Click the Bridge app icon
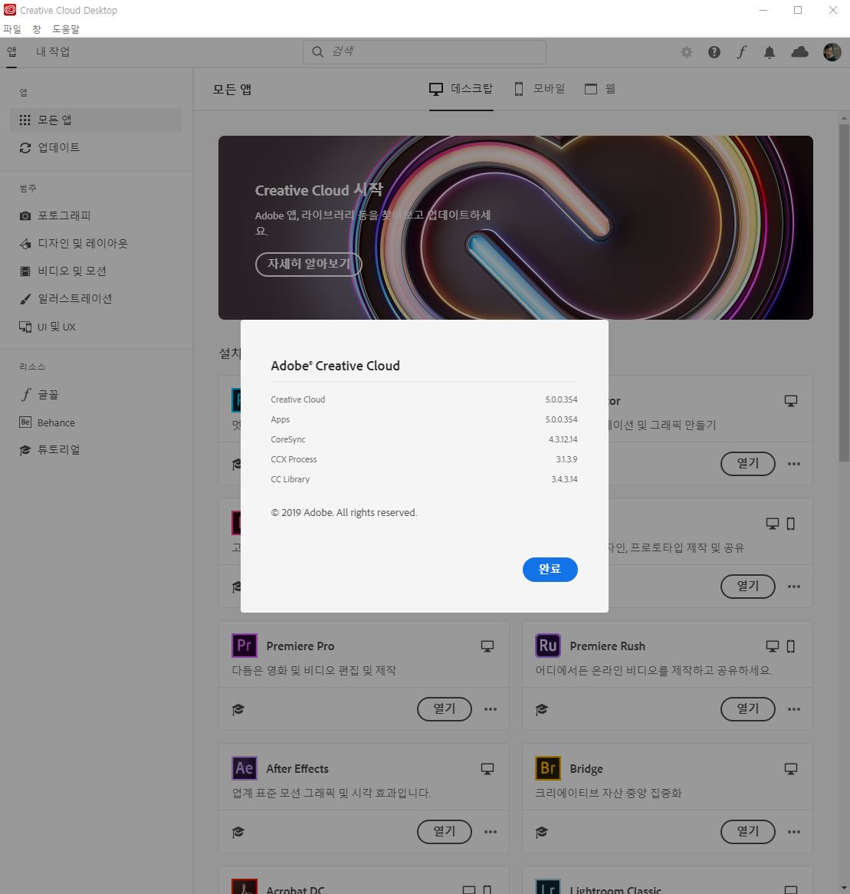This screenshot has width=850, height=894. [548, 768]
